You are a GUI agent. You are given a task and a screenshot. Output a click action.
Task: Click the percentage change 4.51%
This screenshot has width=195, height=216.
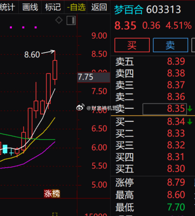(x=178, y=26)
